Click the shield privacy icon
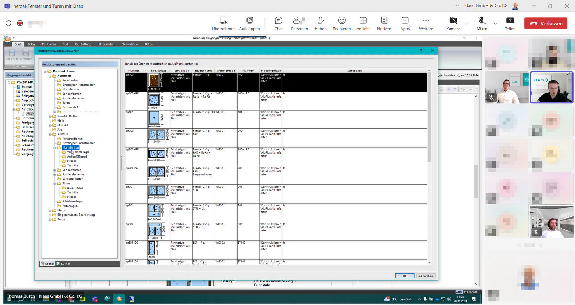 pyautogui.click(x=9, y=23)
